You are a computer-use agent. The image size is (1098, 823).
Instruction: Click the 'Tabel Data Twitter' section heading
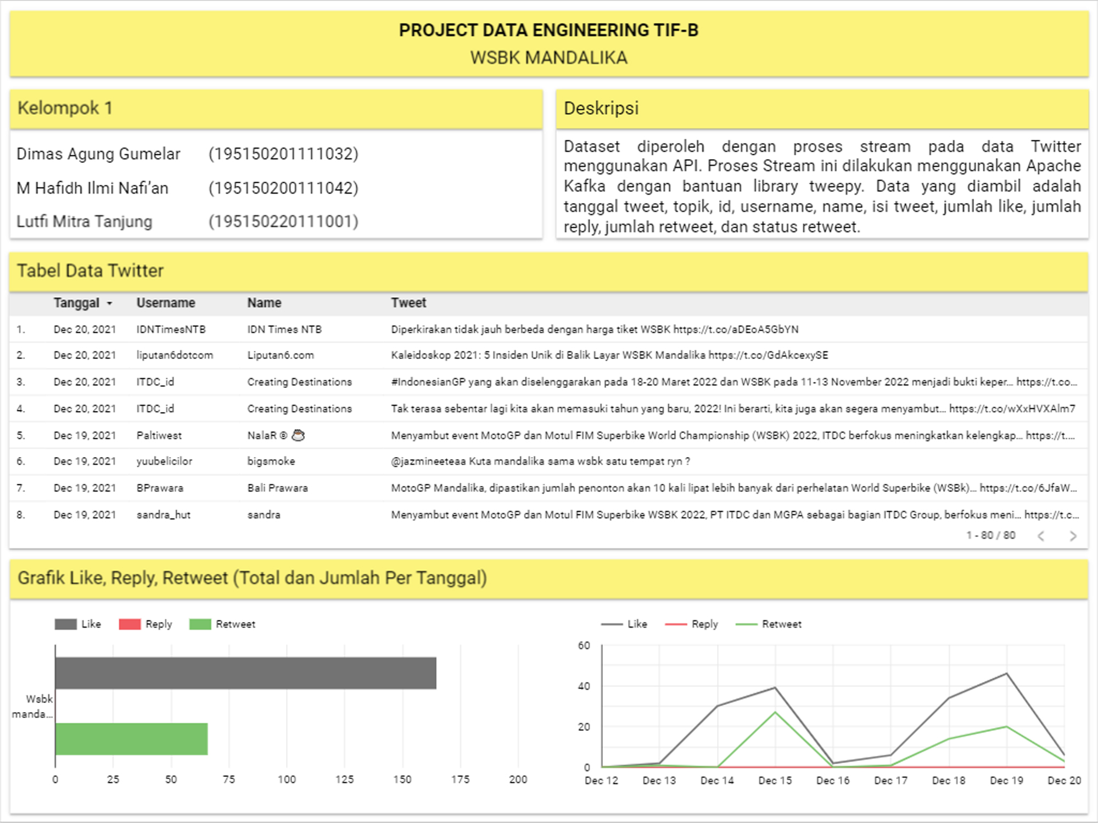point(90,270)
